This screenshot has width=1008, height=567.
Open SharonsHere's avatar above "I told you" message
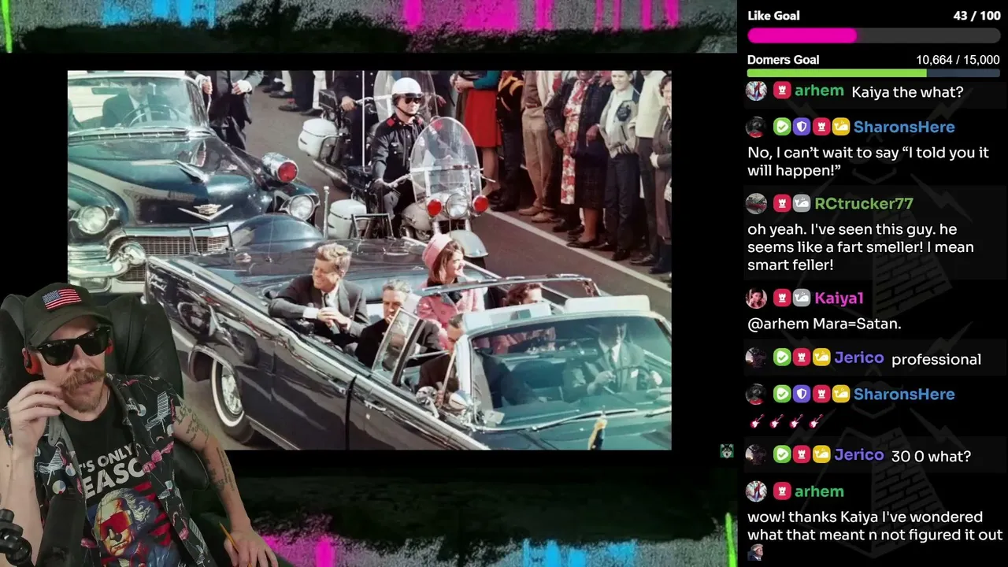point(756,127)
